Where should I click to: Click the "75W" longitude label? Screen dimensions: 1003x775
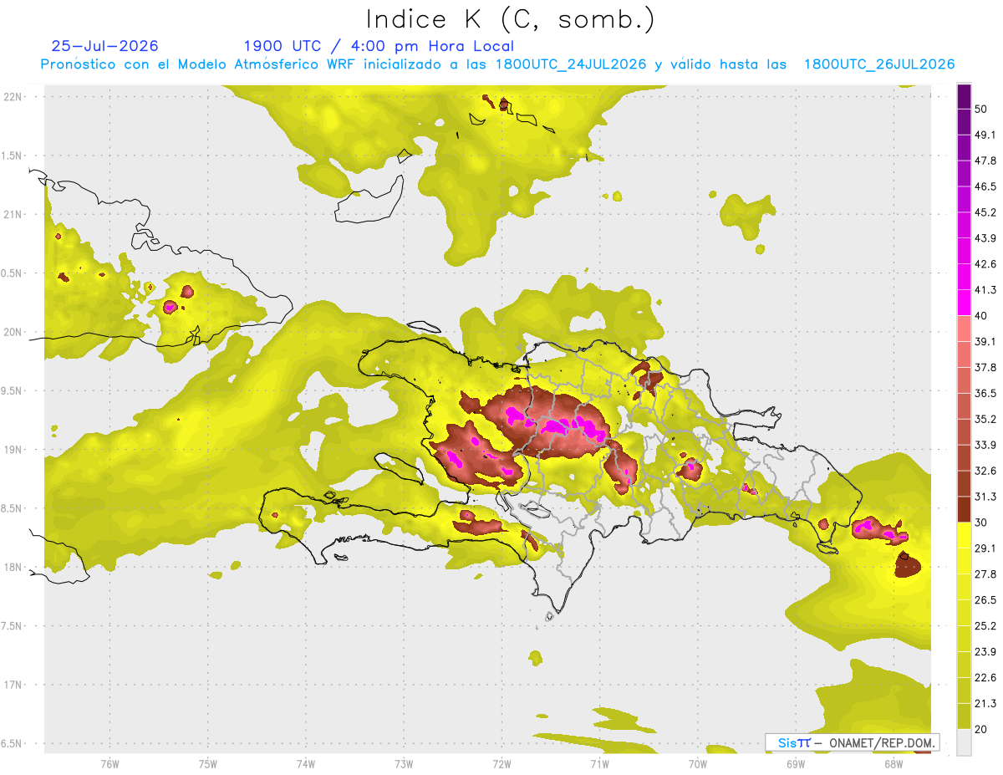207,763
